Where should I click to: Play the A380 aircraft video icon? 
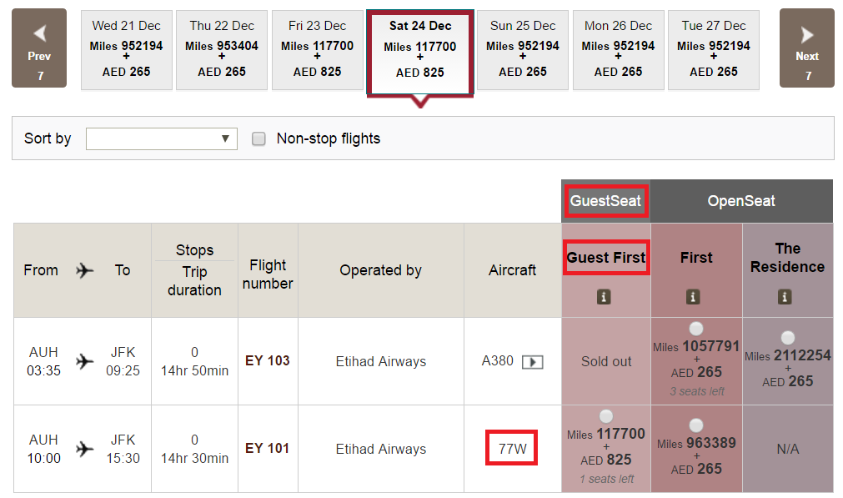click(532, 362)
